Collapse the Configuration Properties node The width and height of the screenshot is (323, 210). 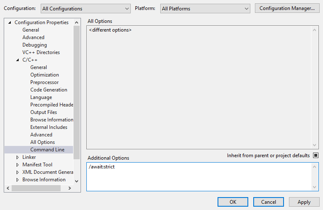click(10, 22)
